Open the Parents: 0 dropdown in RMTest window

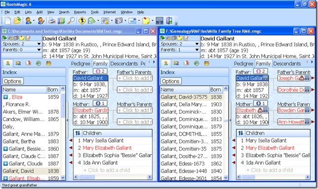pos(39,50)
